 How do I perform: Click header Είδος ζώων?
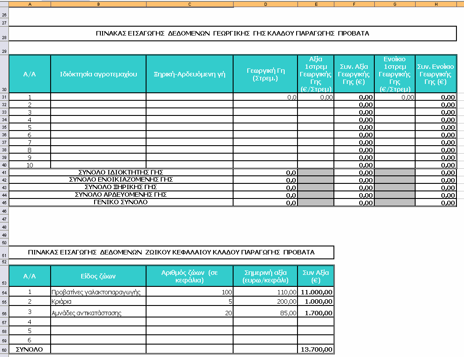point(98,276)
